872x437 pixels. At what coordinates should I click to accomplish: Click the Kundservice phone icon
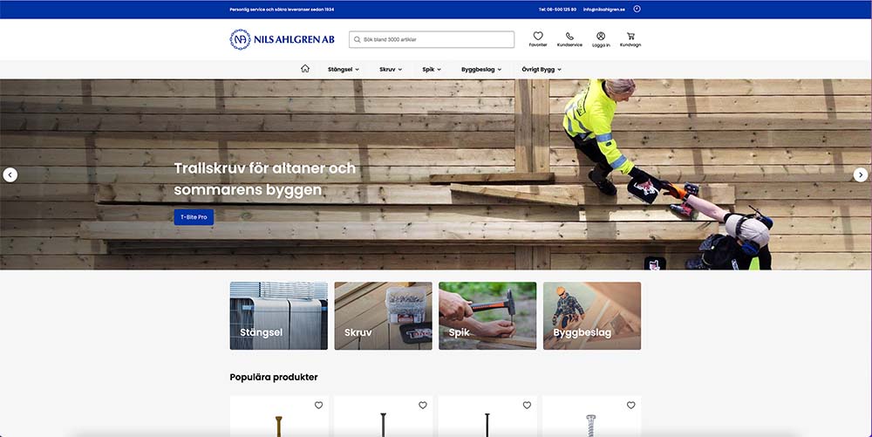pos(569,38)
